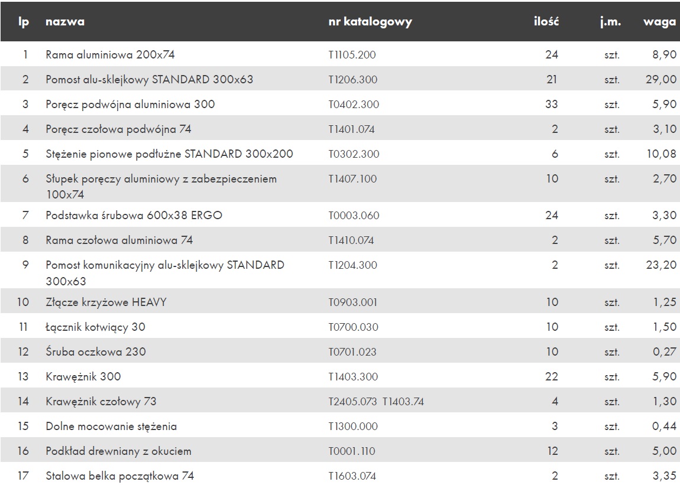Select 'Poręcz podwójna aluminiowa 300' item name
Screen dimensions: 680x485
(130, 105)
